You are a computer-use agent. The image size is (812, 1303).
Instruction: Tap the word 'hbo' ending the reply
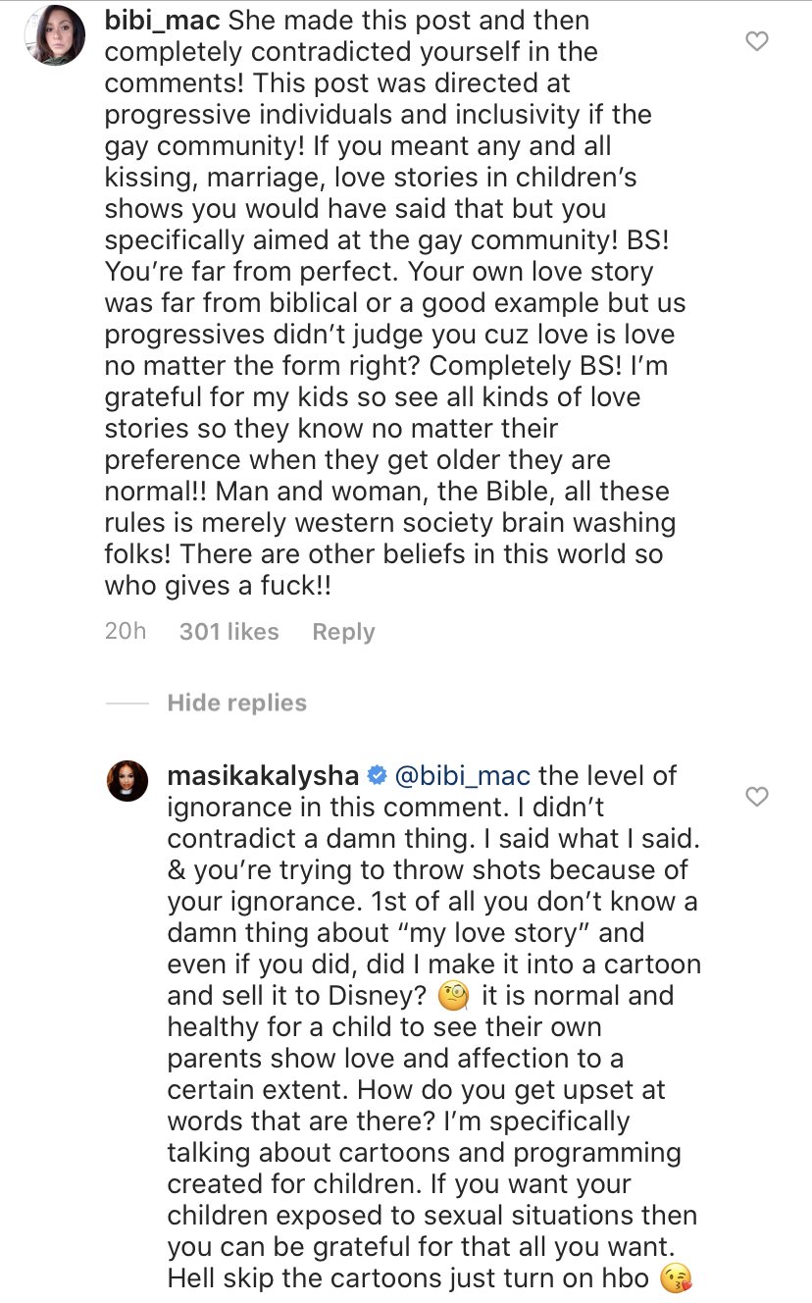tap(624, 1278)
